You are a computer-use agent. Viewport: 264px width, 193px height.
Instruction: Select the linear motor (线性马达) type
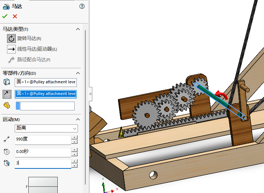(x=12, y=49)
